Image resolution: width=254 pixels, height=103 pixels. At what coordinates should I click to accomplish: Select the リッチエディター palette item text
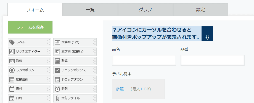(28, 52)
